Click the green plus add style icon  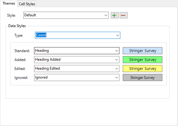pos(115,15)
